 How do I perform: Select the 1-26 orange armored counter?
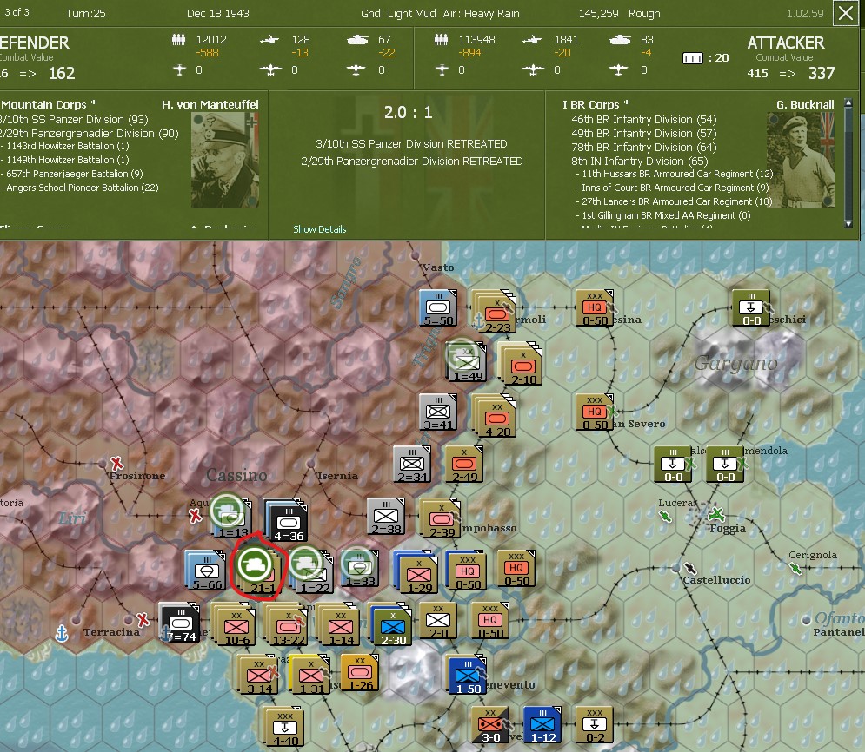click(360, 673)
